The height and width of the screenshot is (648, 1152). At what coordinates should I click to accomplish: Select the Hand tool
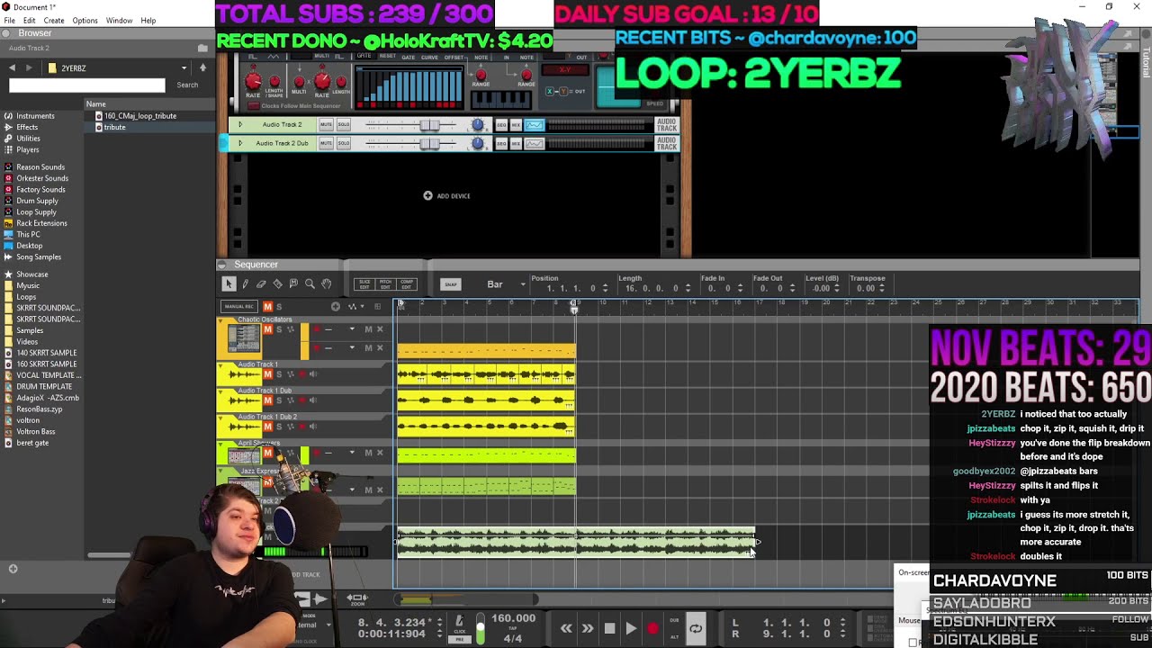[326, 283]
